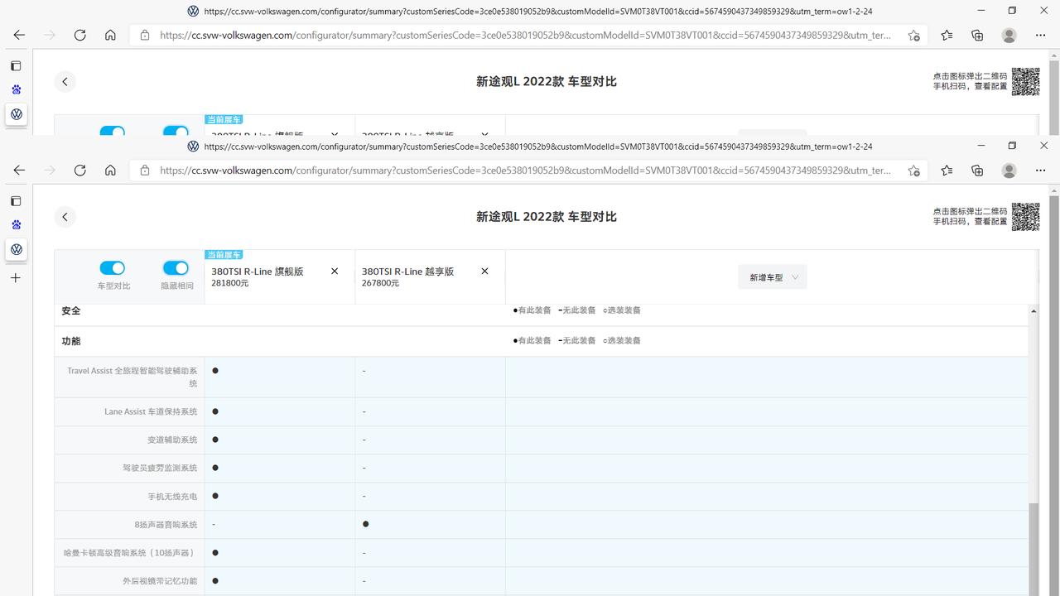Refresh the page in background window
The width and height of the screenshot is (1060, 596).
click(x=80, y=35)
